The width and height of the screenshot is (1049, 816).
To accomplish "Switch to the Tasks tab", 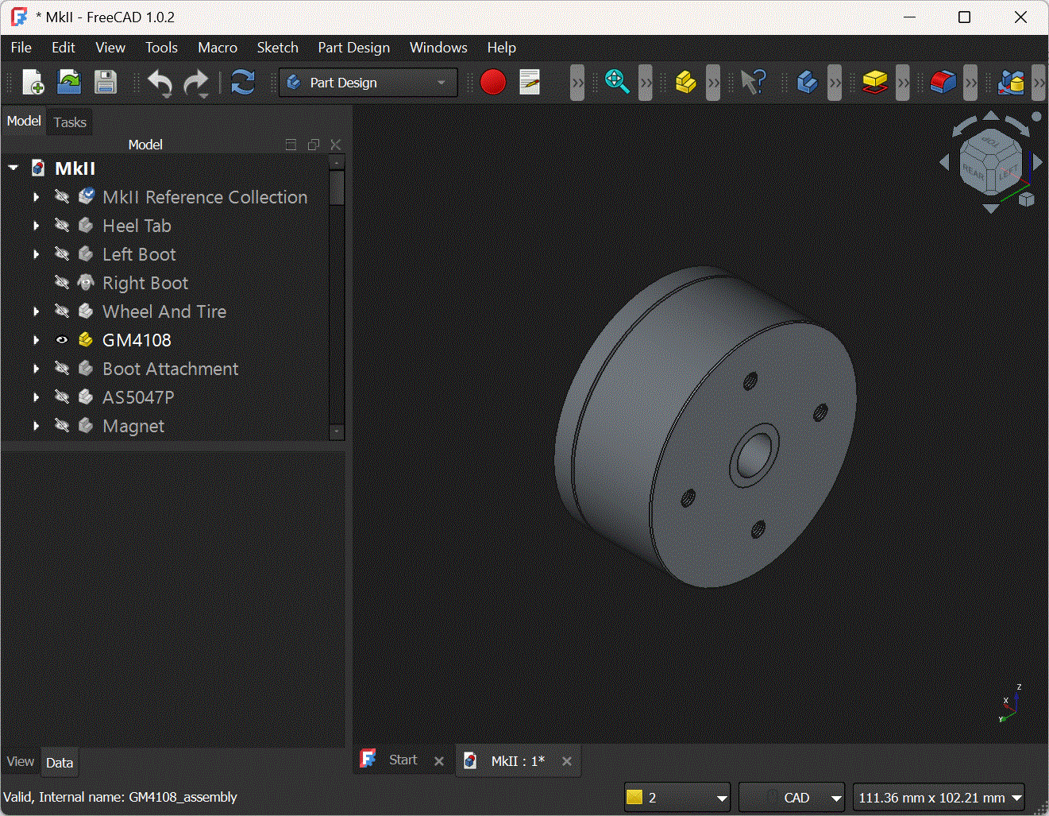I will (x=70, y=122).
